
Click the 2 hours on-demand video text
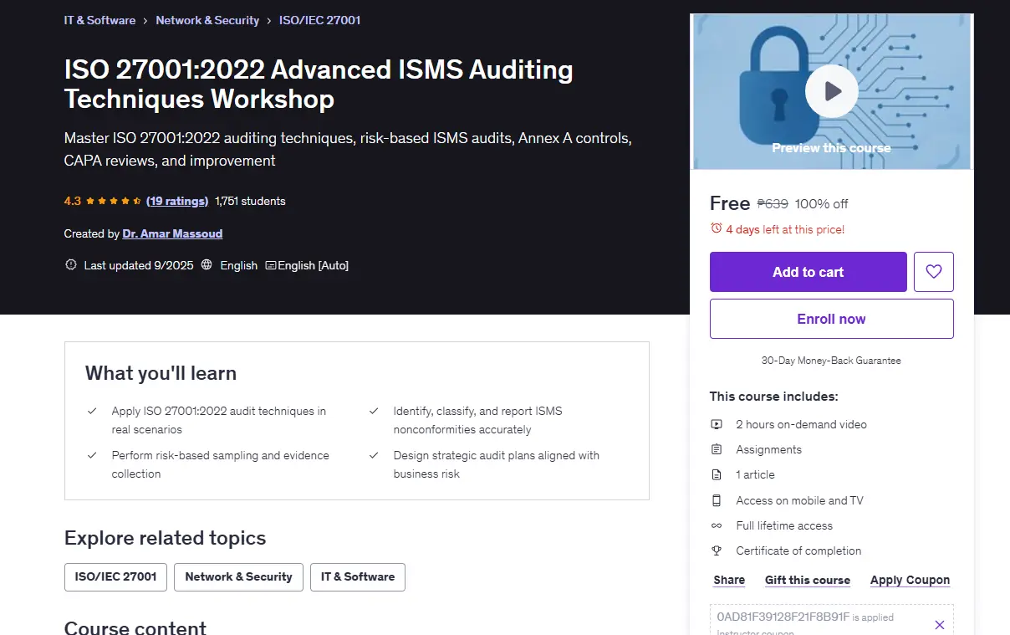click(801, 424)
